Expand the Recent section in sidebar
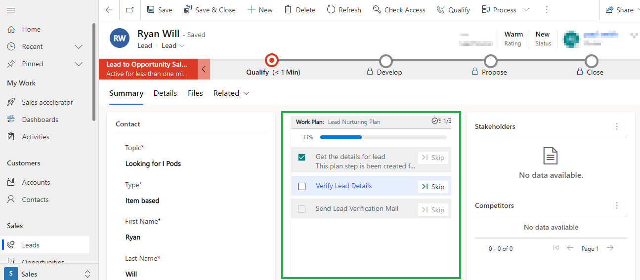 pos(78,46)
